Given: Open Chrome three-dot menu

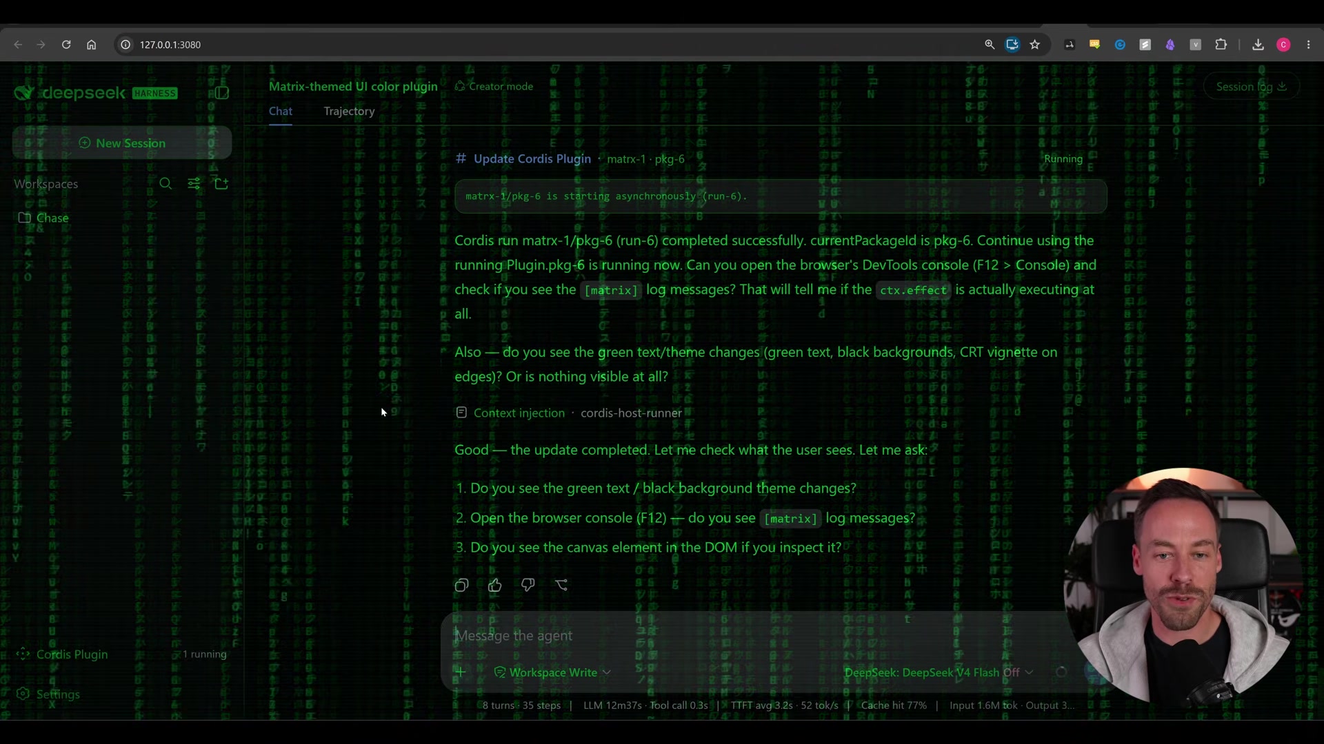Looking at the screenshot, I should click(1308, 45).
